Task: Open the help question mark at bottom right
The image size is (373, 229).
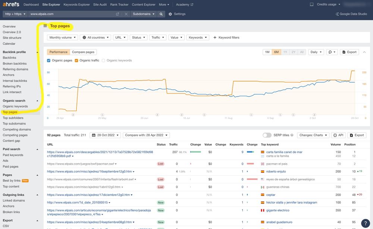Action: [x=366, y=222]
